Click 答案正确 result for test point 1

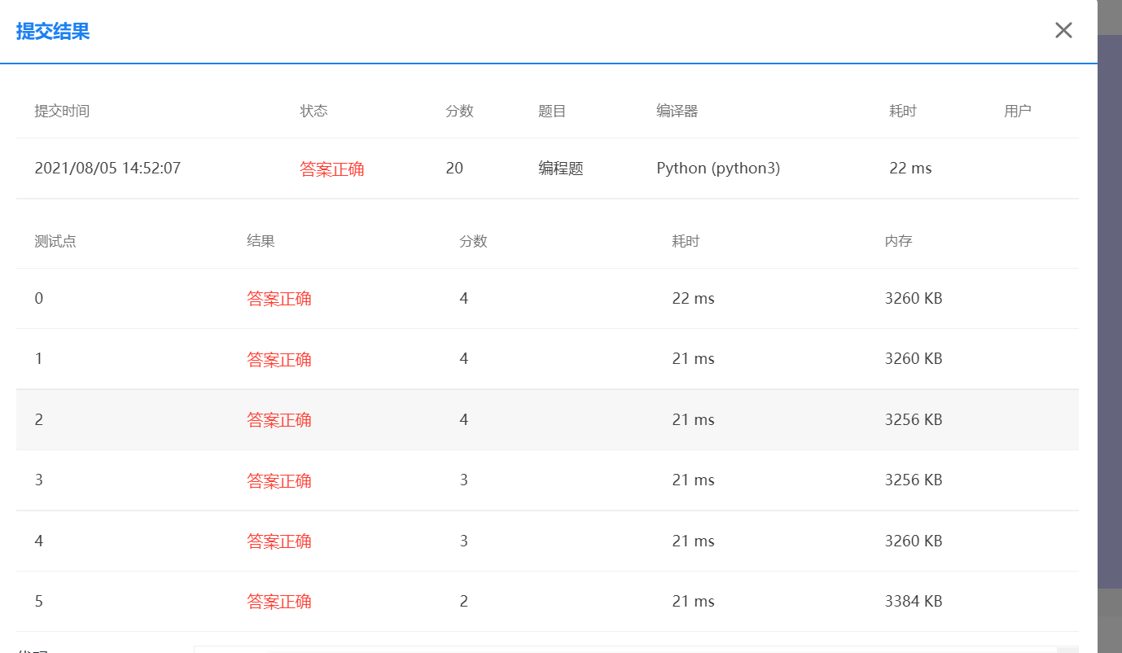pyautogui.click(x=279, y=358)
